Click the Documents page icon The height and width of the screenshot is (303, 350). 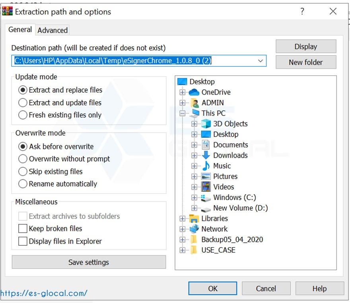[x=206, y=145]
